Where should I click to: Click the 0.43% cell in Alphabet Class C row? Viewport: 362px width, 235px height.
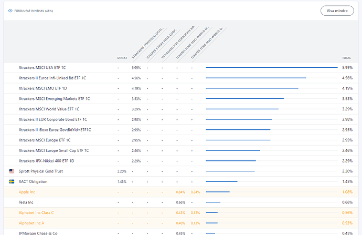[x=180, y=213]
